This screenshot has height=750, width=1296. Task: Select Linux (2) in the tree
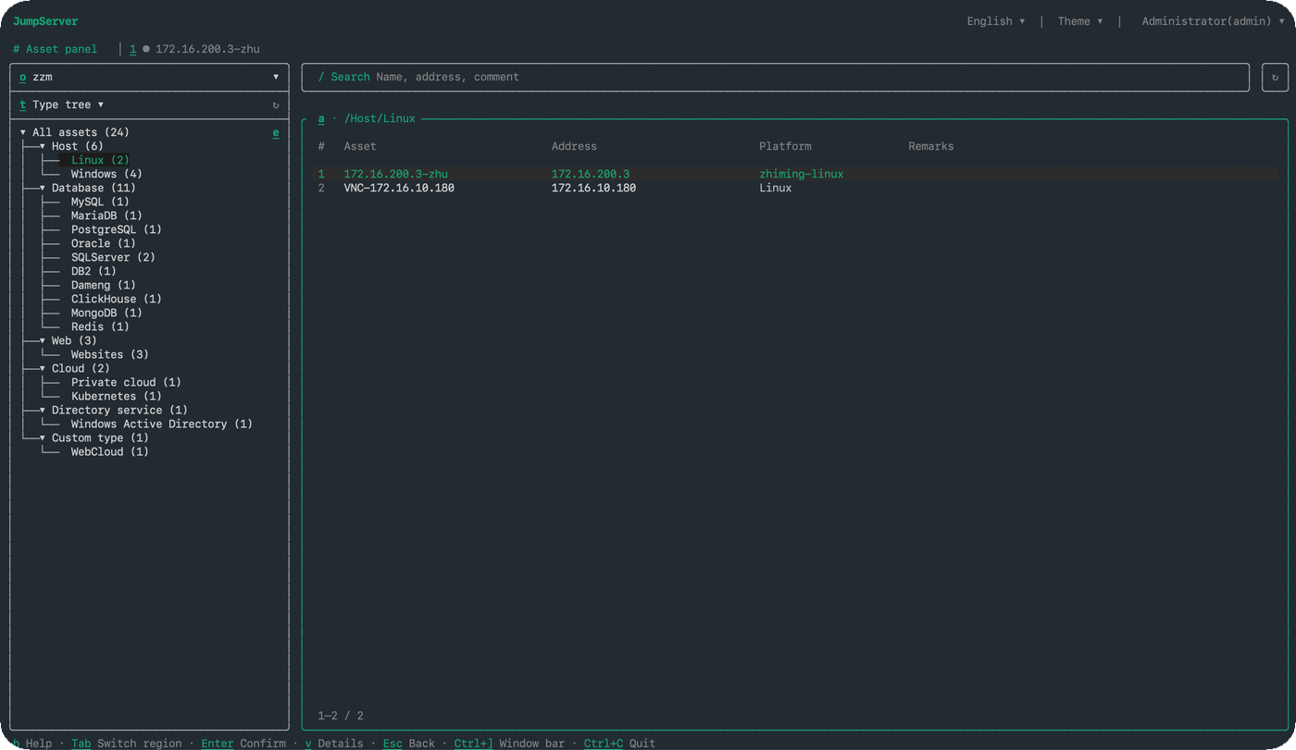[x=100, y=161]
